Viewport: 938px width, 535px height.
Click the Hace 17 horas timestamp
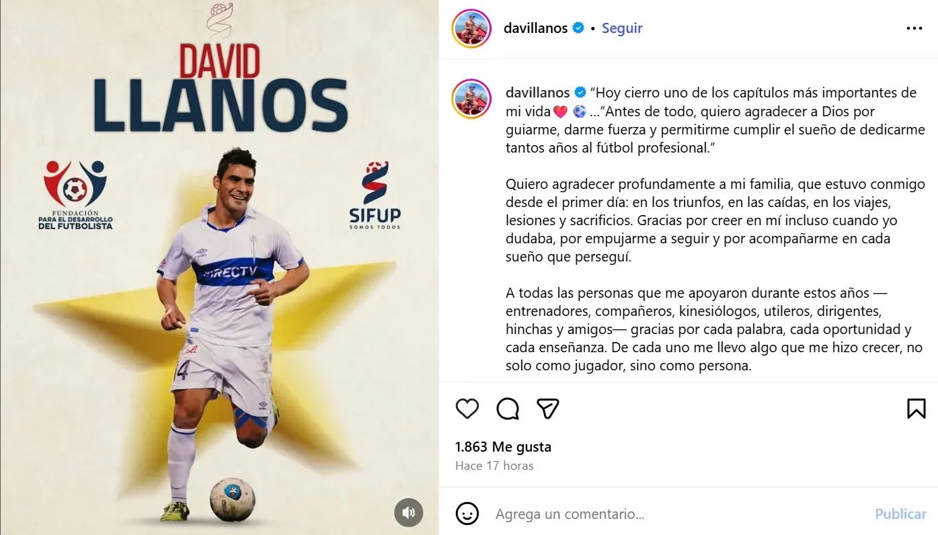(x=494, y=466)
